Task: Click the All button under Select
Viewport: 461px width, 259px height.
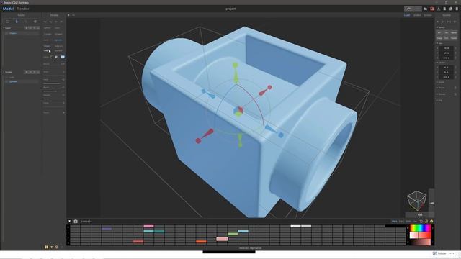Action: (439, 32)
